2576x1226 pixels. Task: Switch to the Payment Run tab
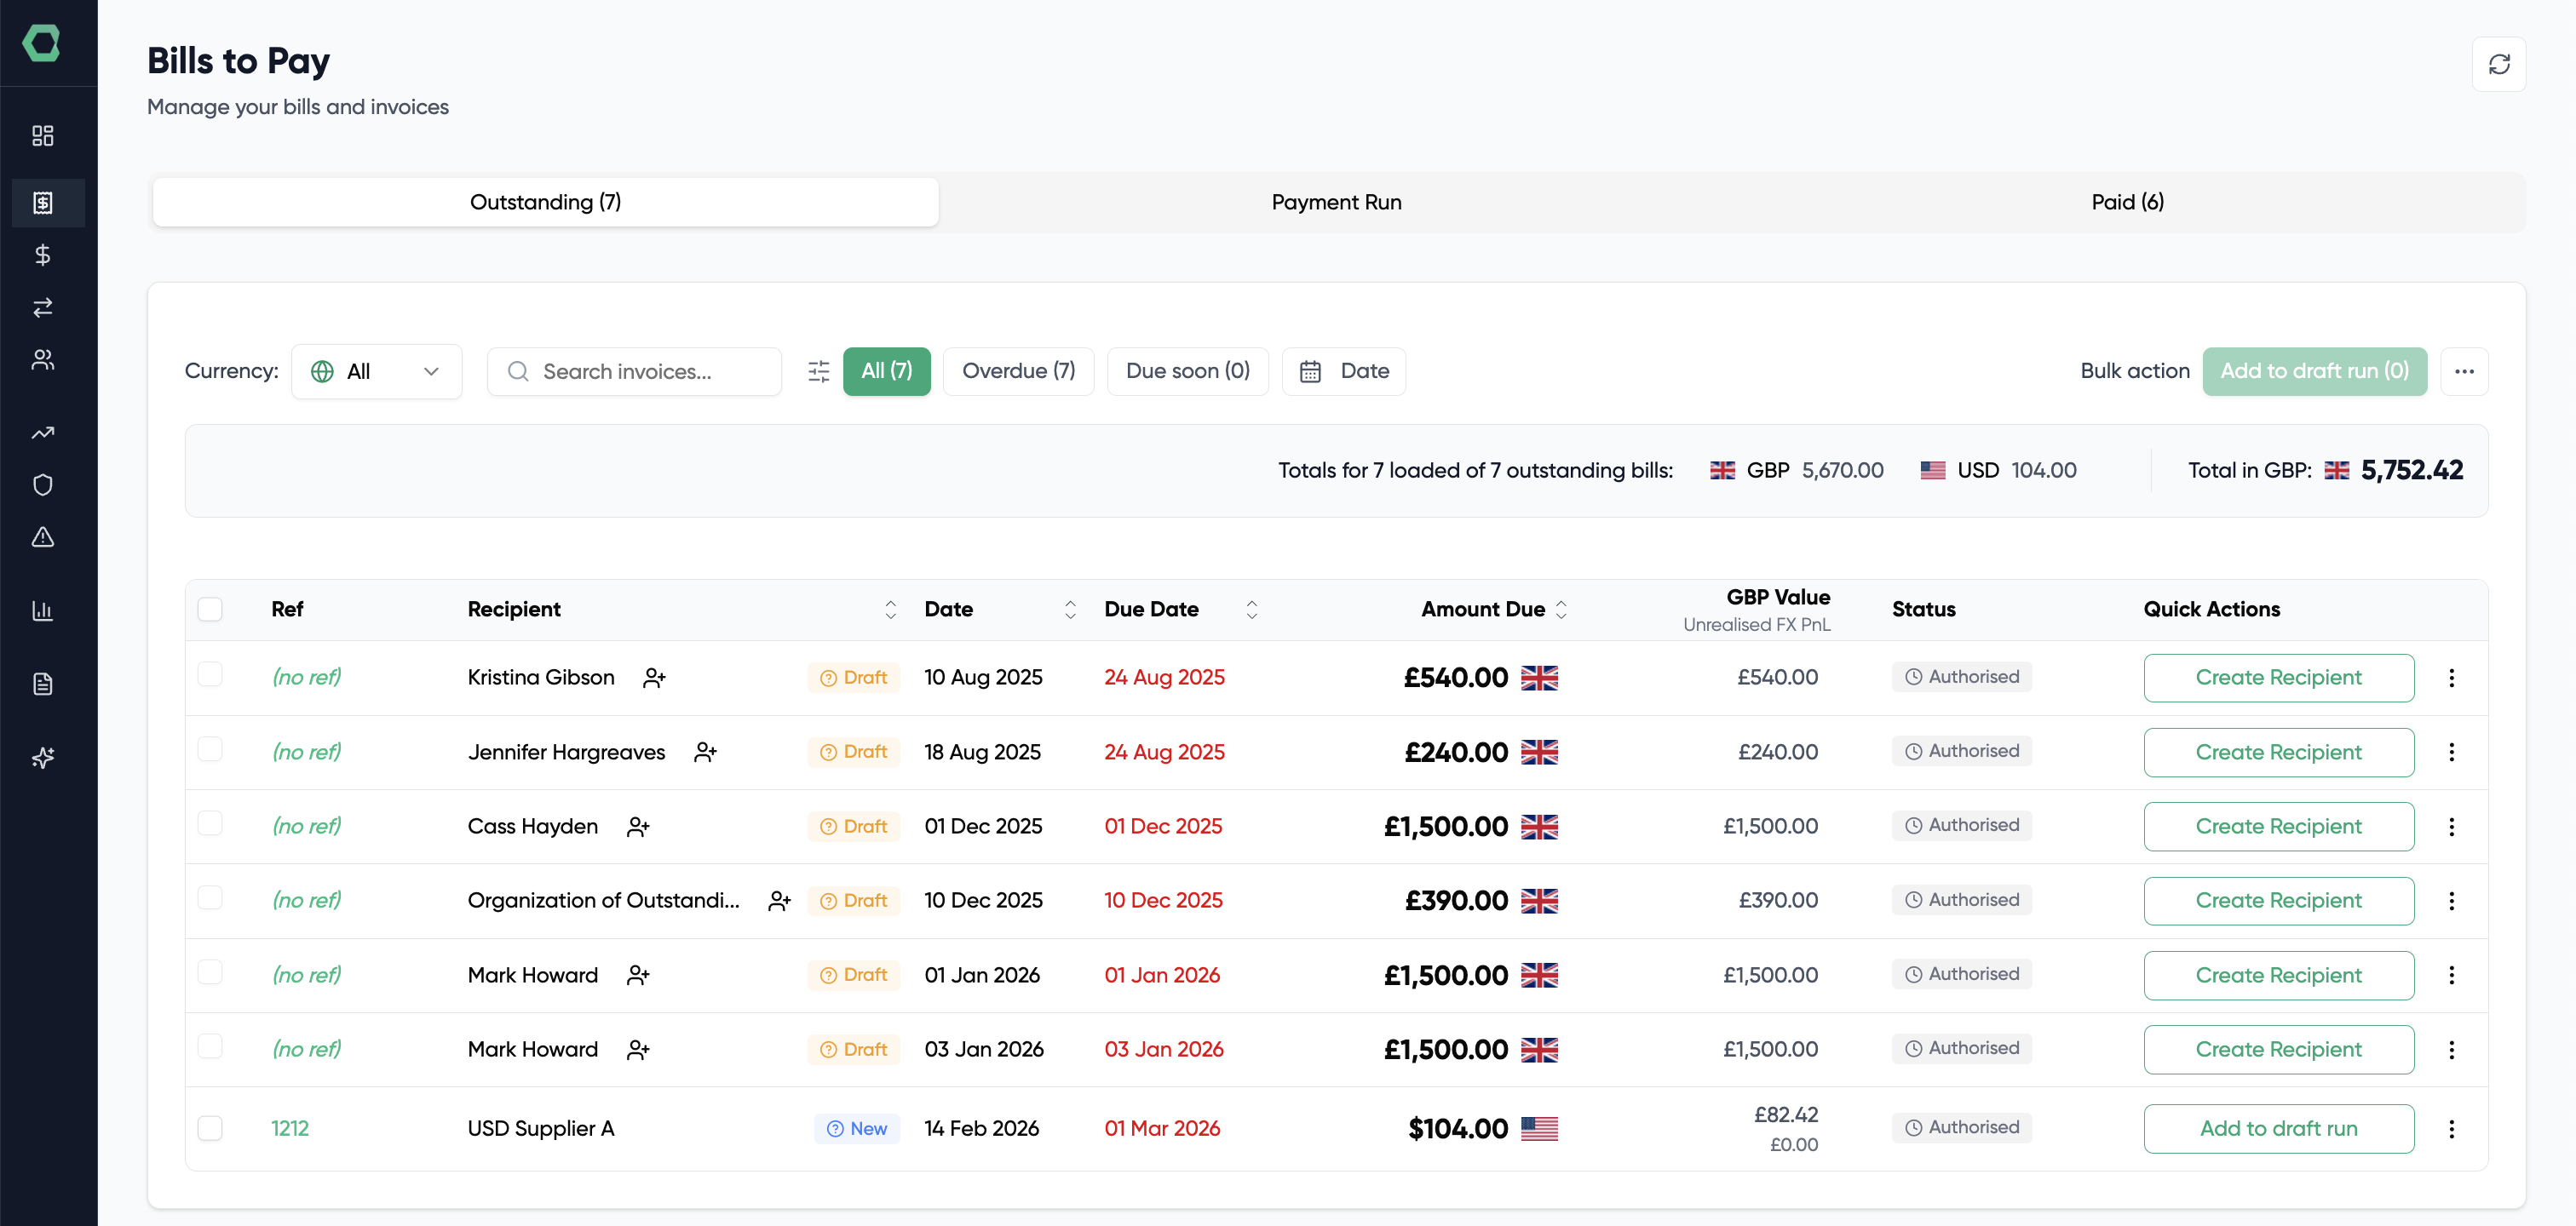[x=1335, y=201]
